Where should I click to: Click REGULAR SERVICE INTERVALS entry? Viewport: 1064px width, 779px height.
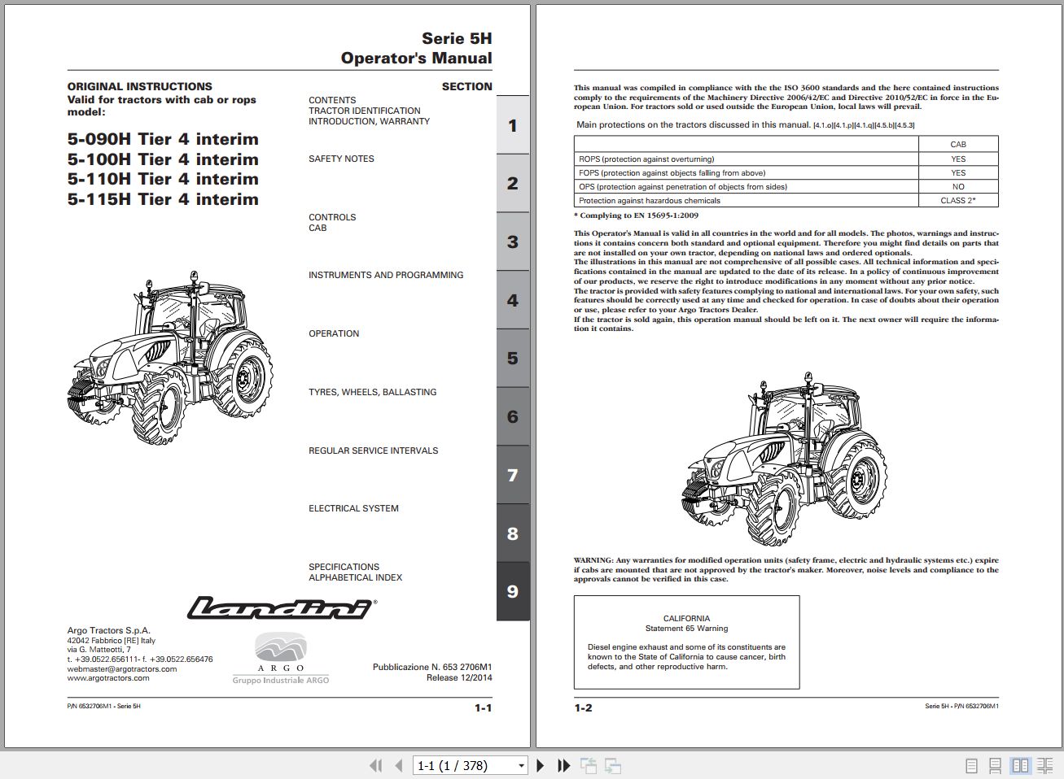tap(373, 450)
